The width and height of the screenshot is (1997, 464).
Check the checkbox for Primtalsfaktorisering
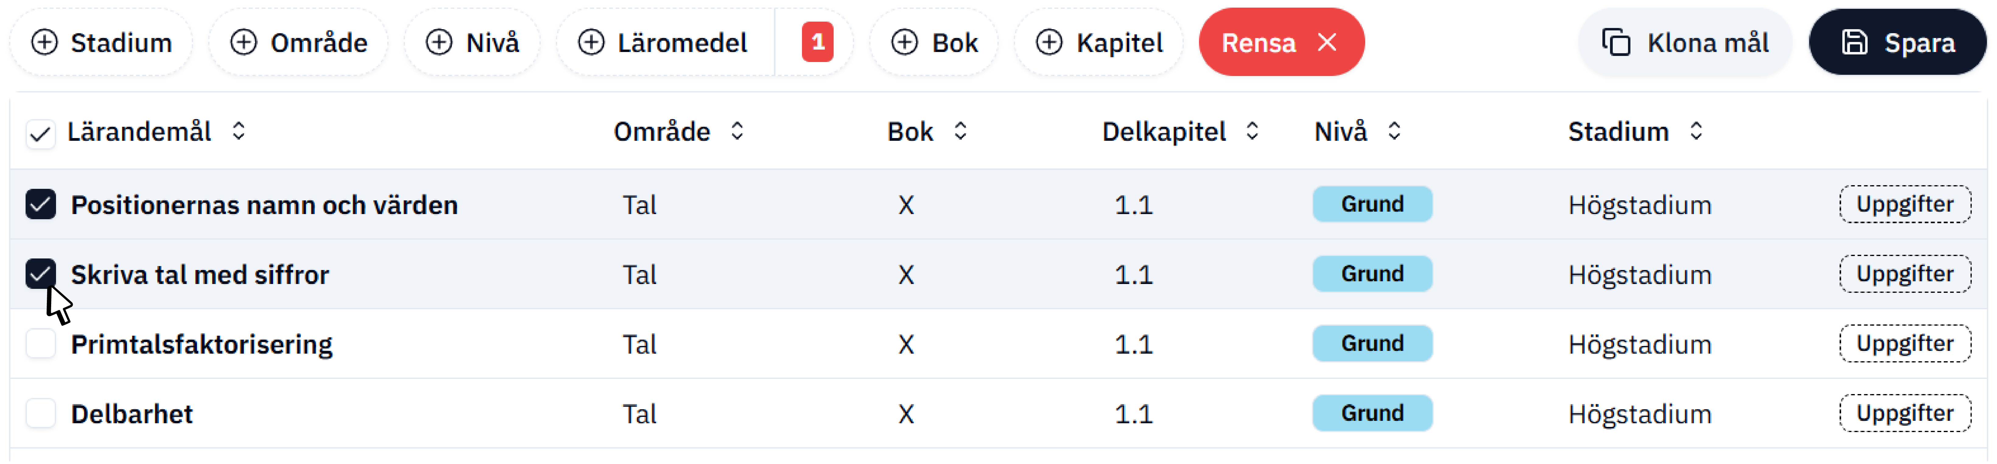tap(40, 343)
